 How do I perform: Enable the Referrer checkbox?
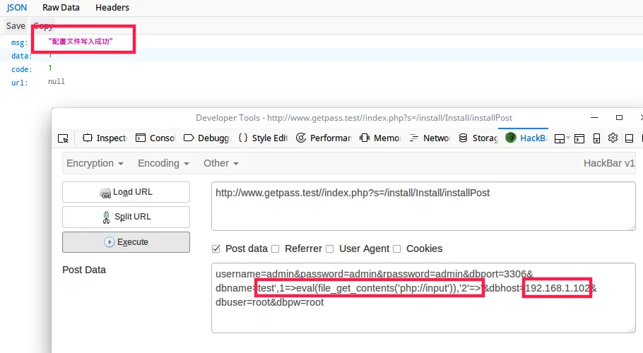[276, 249]
